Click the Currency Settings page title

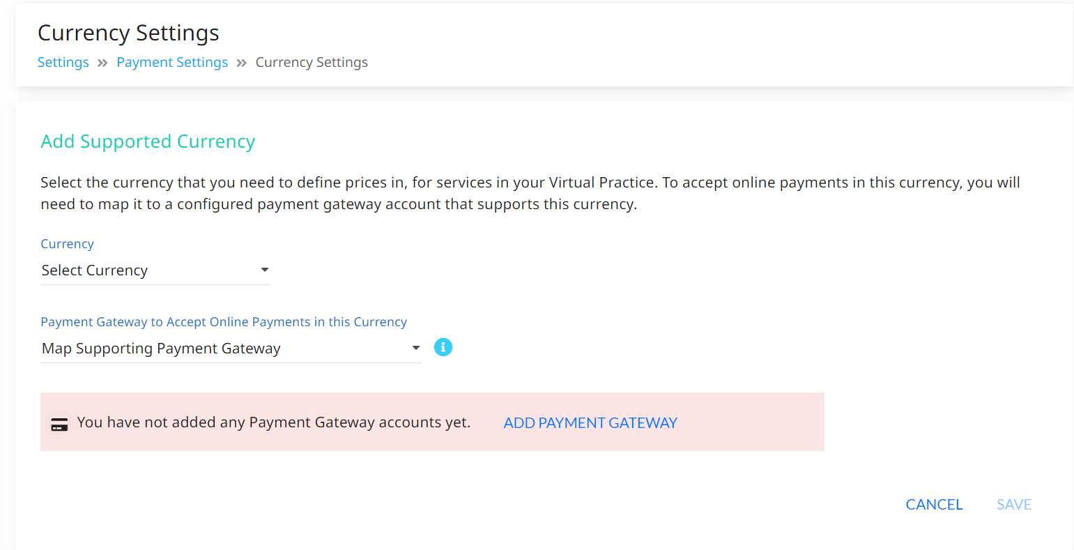(x=128, y=33)
